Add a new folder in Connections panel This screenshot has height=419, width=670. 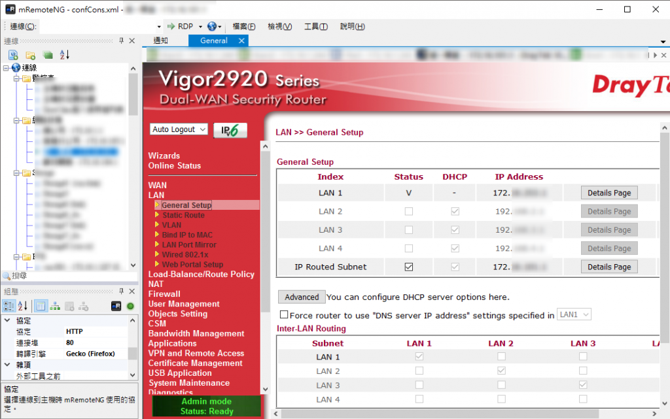30,55
